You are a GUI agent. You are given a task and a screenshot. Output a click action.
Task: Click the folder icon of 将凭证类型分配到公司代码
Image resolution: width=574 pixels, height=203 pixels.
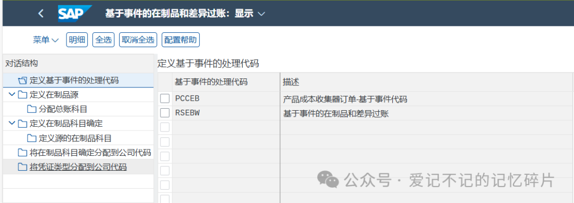tap(23, 167)
